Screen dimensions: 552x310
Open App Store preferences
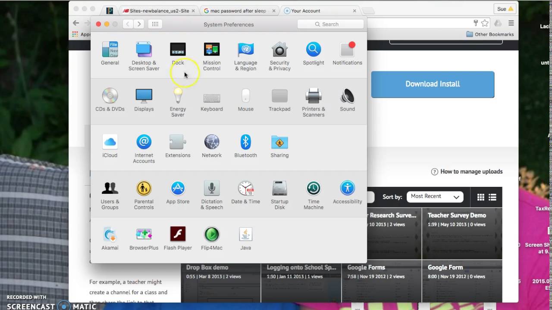click(178, 192)
